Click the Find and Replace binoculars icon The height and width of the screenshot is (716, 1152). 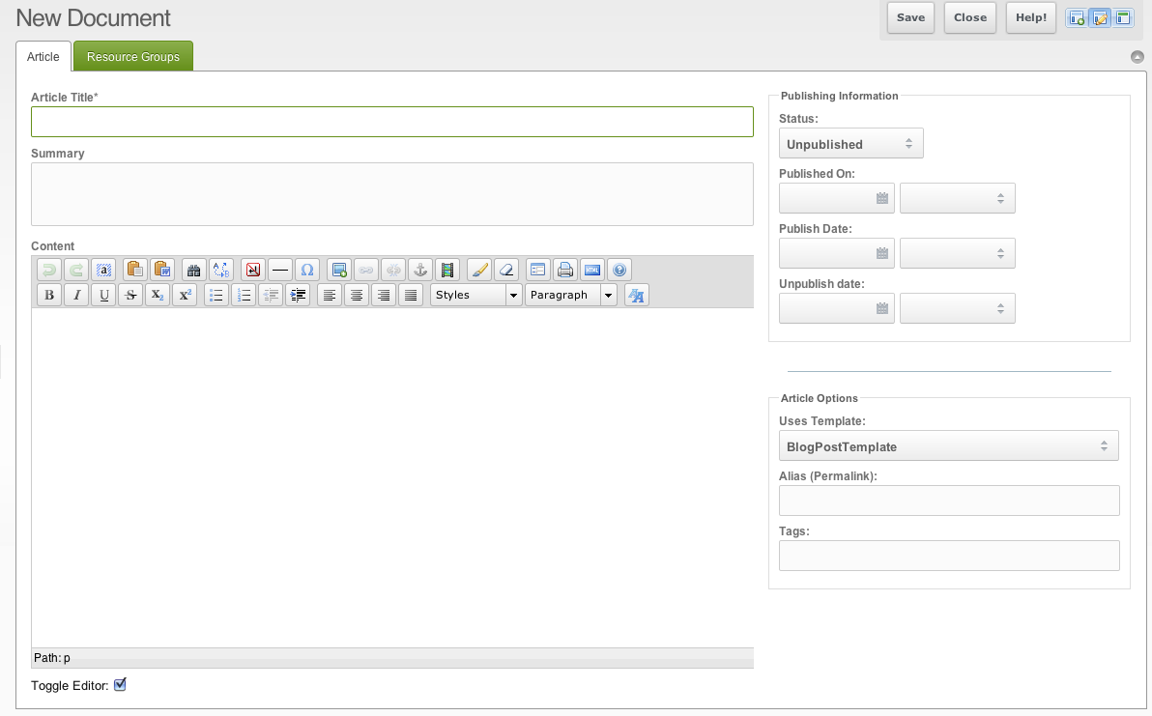pos(192,270)
